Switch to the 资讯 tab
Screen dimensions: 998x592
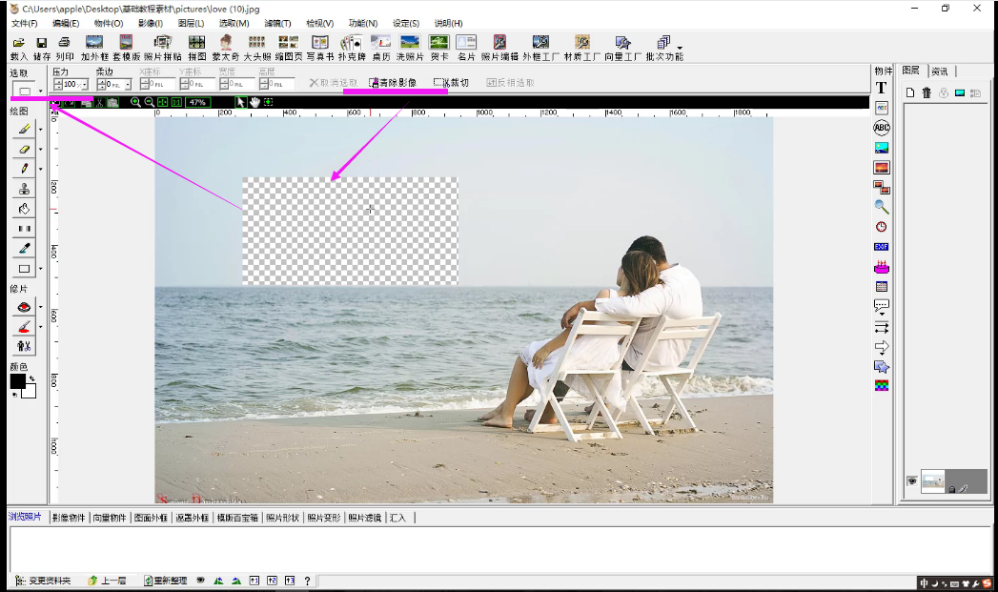coord(940,71)
